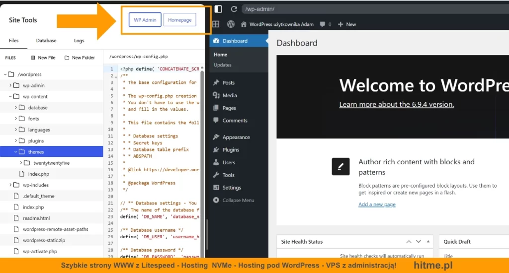Click the grid icon in the admin bar
Viewport: 509px width, 273px height.
(216, 24)
